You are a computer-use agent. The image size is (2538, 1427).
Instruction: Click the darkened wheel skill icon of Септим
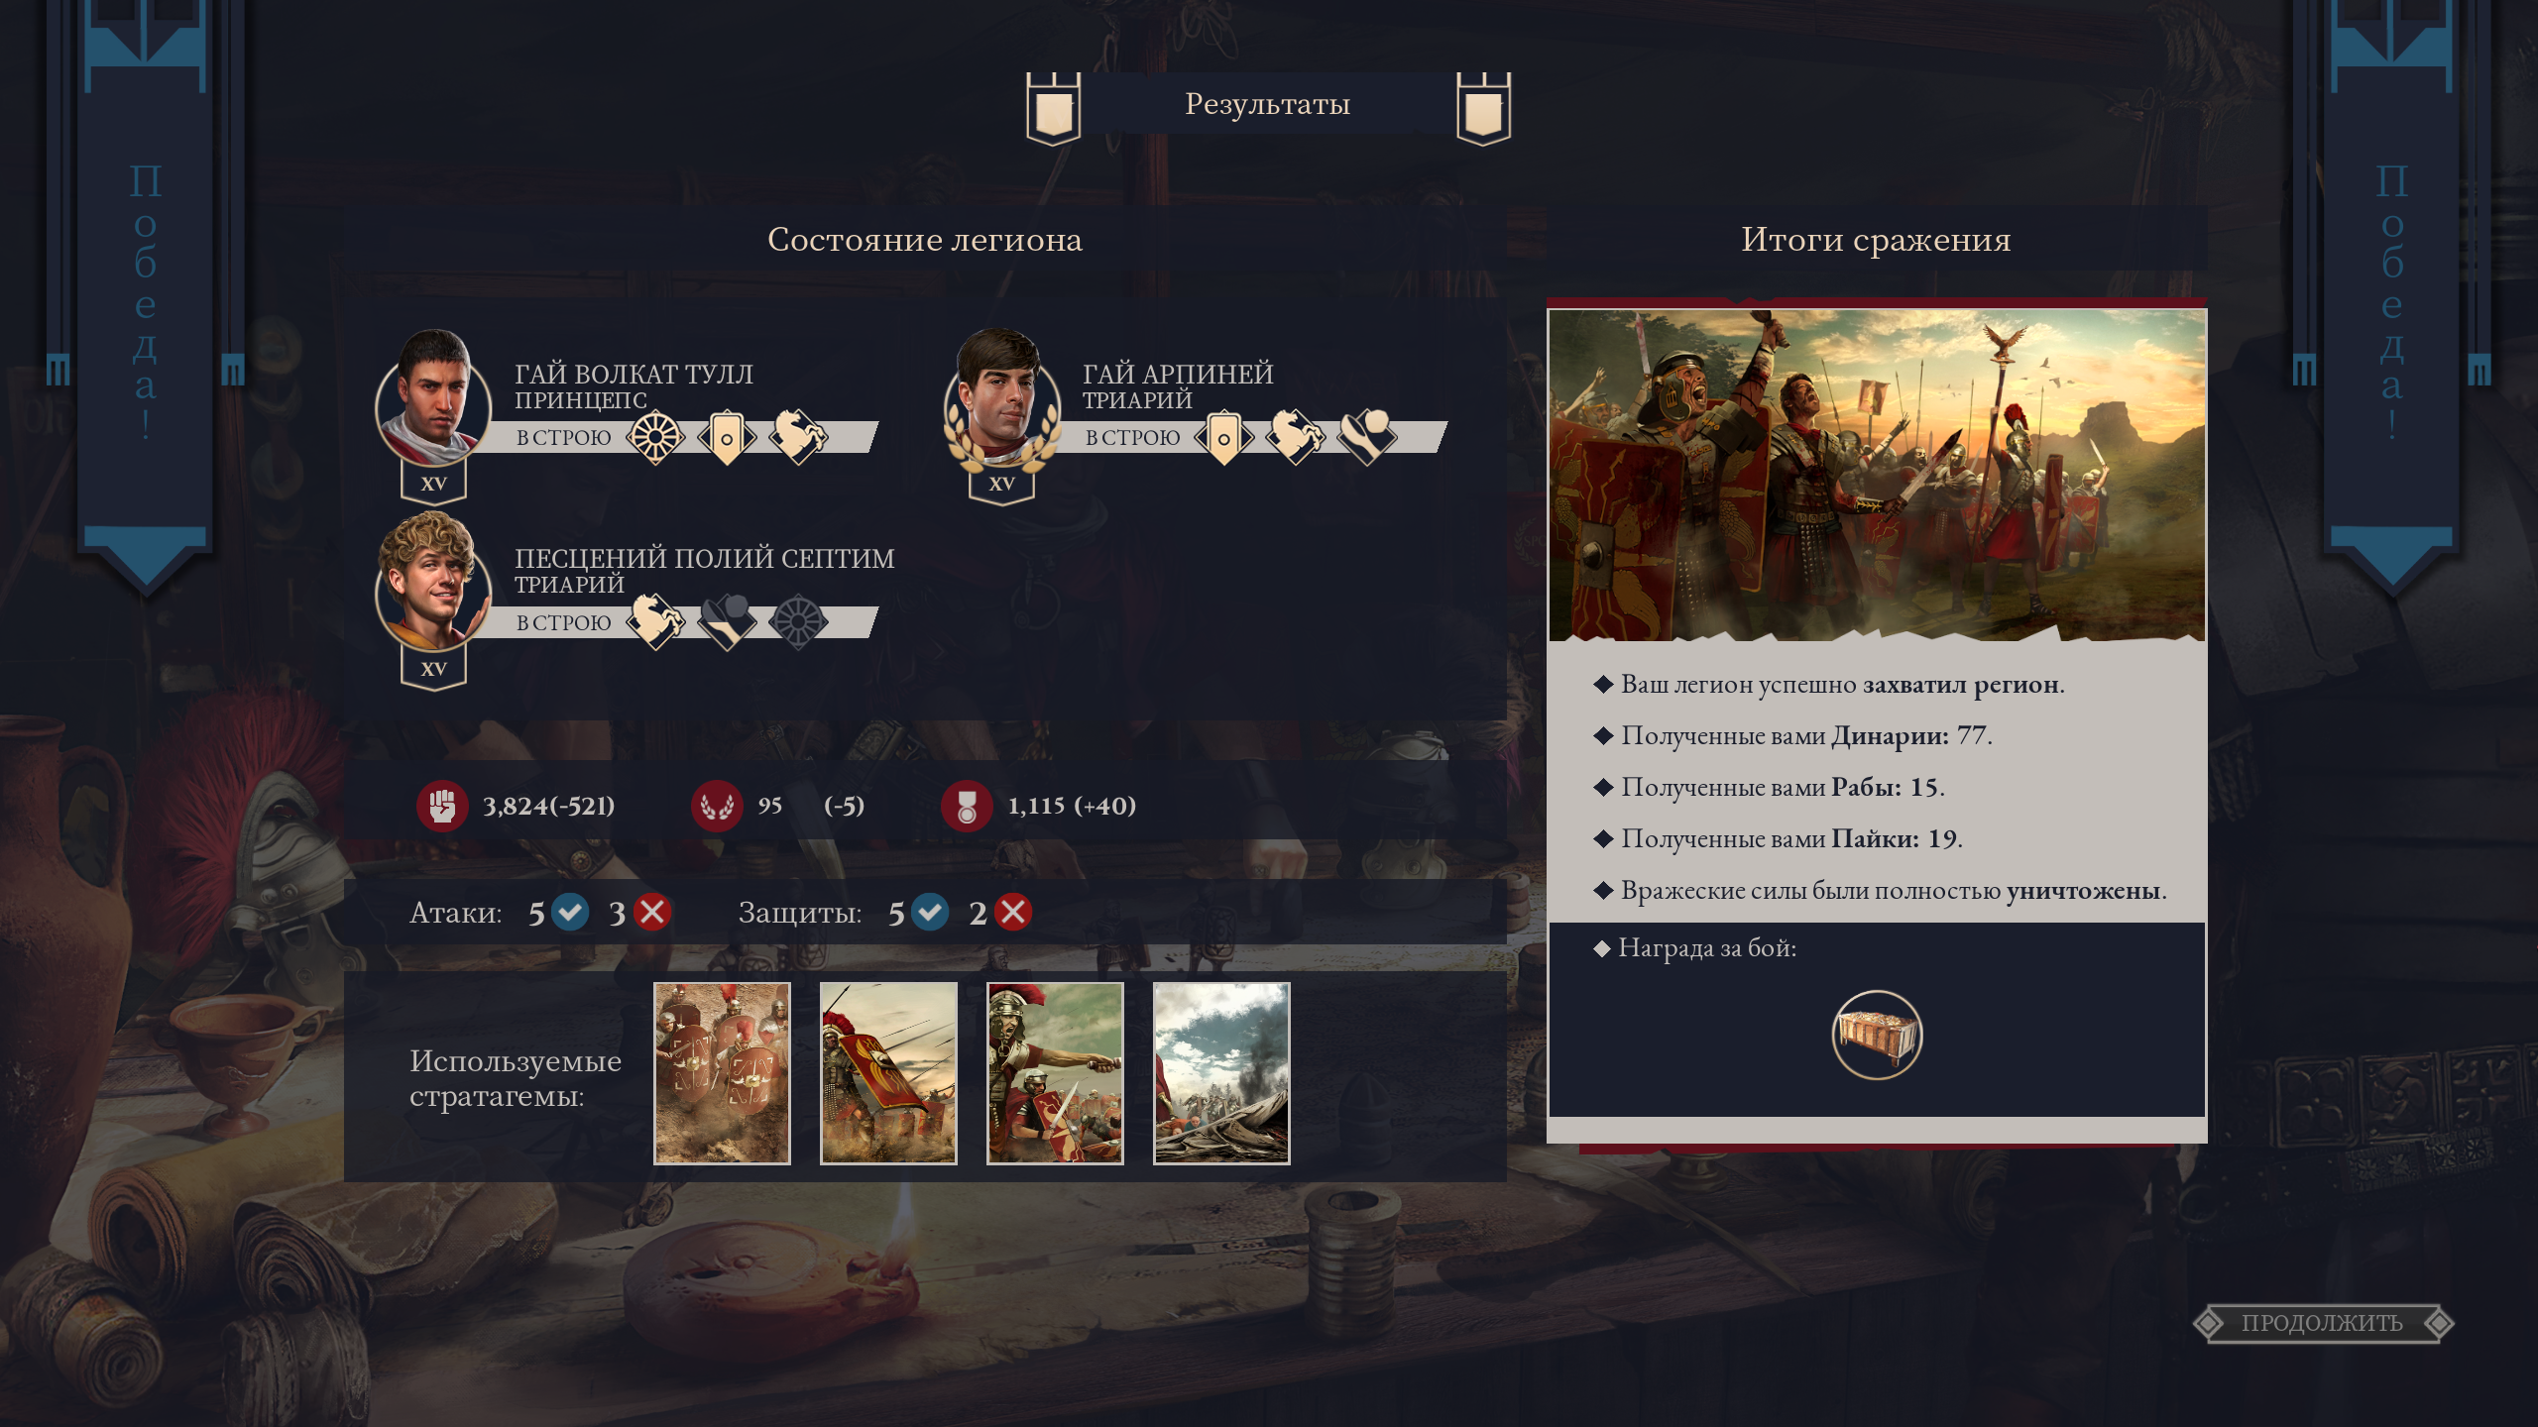pos(798,621)
